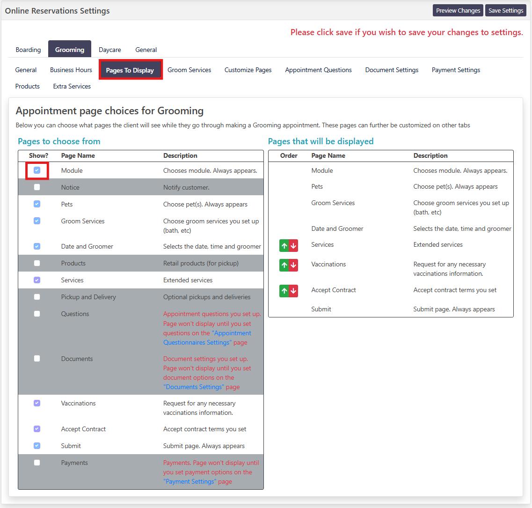The image size is (532, 508).
Task: Open the Appointment Questionnaires Settings link
Action: click(x=207, y=338)
